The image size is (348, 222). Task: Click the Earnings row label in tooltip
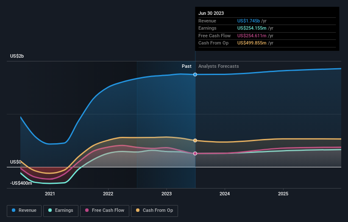pyautogui.click(x=207, y=28)
